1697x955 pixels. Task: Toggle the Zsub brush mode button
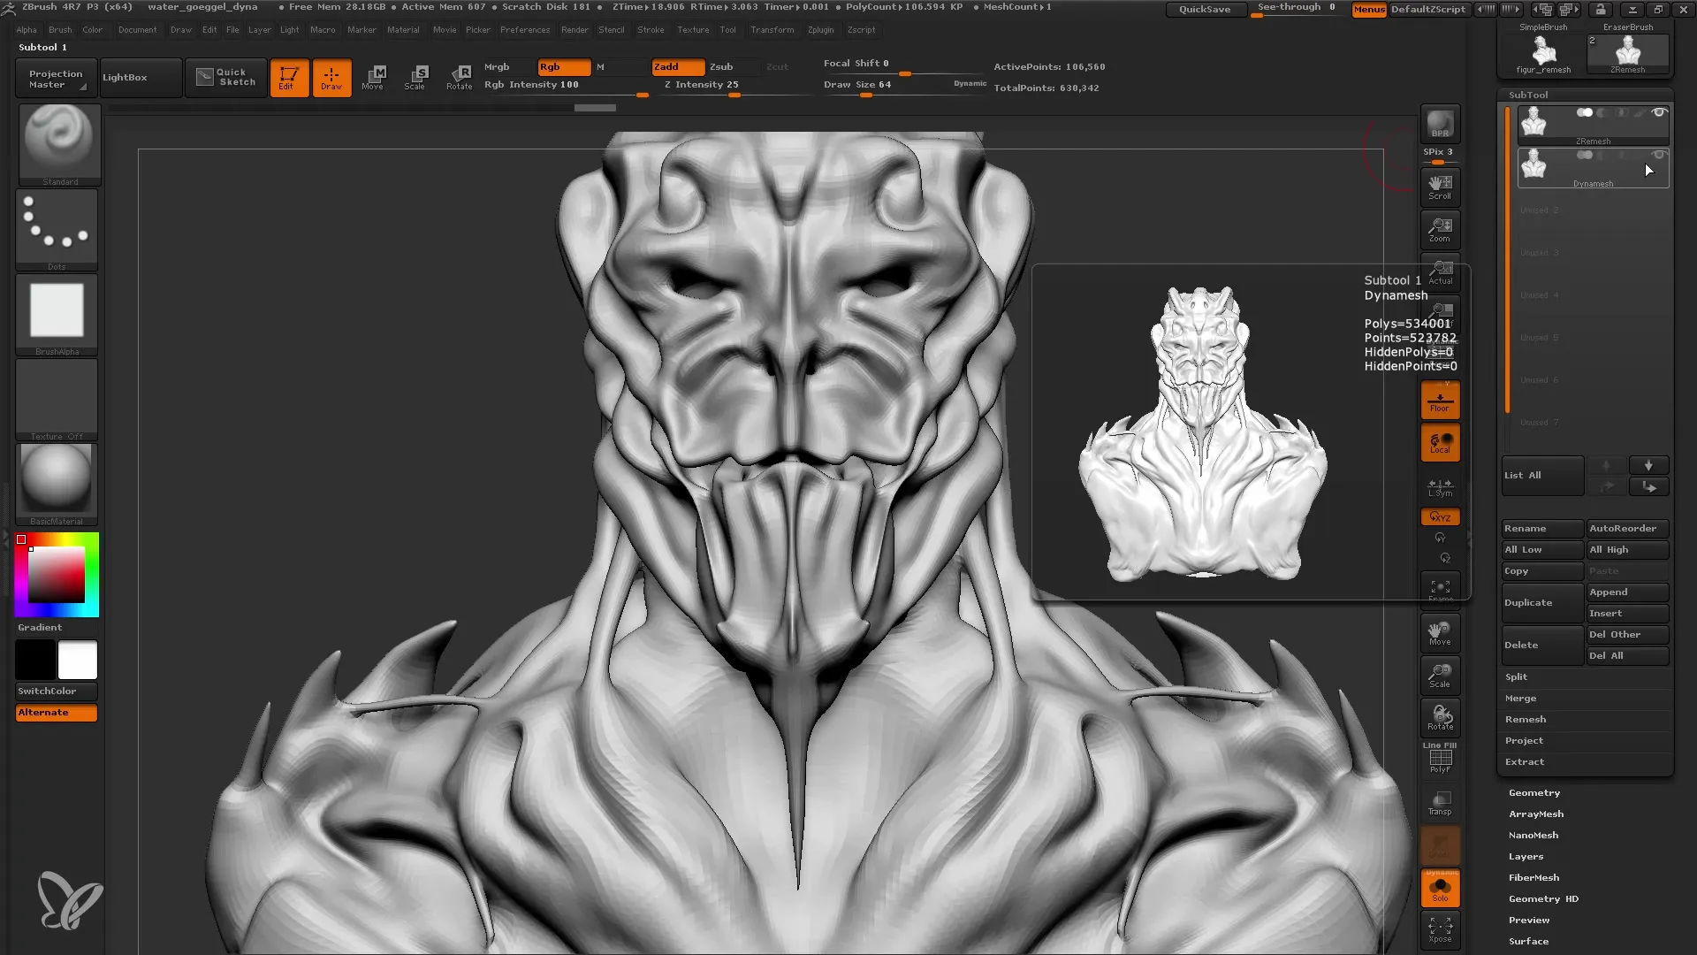(x=723, y=66)
